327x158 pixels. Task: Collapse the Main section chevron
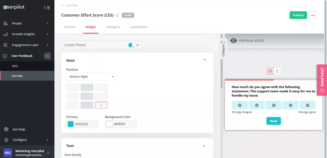[x=205, y=60]
